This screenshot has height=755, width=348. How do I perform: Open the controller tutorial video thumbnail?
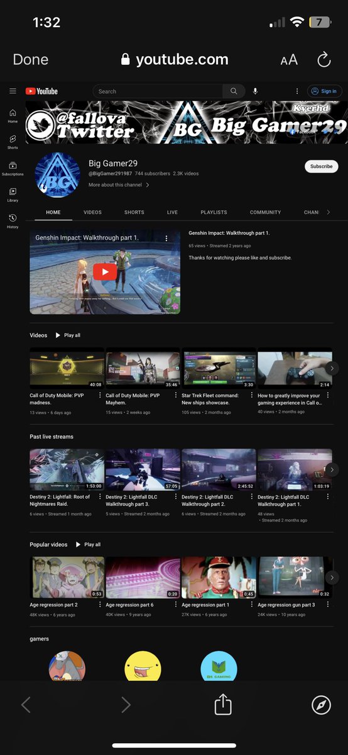click(295, 368)
